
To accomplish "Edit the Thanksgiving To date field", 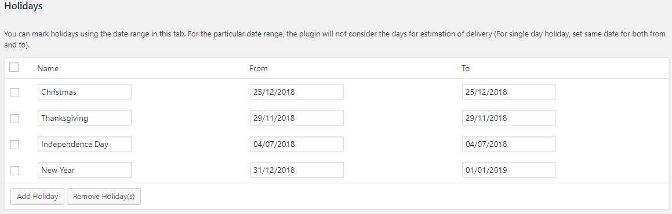I will coord(508,118).
